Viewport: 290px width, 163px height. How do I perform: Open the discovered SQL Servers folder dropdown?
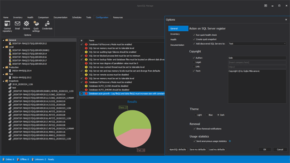click(x=285, y=44)
